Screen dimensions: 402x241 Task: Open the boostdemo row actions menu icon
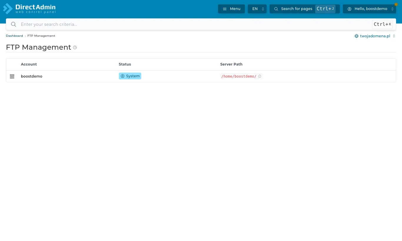click(12, 76)
